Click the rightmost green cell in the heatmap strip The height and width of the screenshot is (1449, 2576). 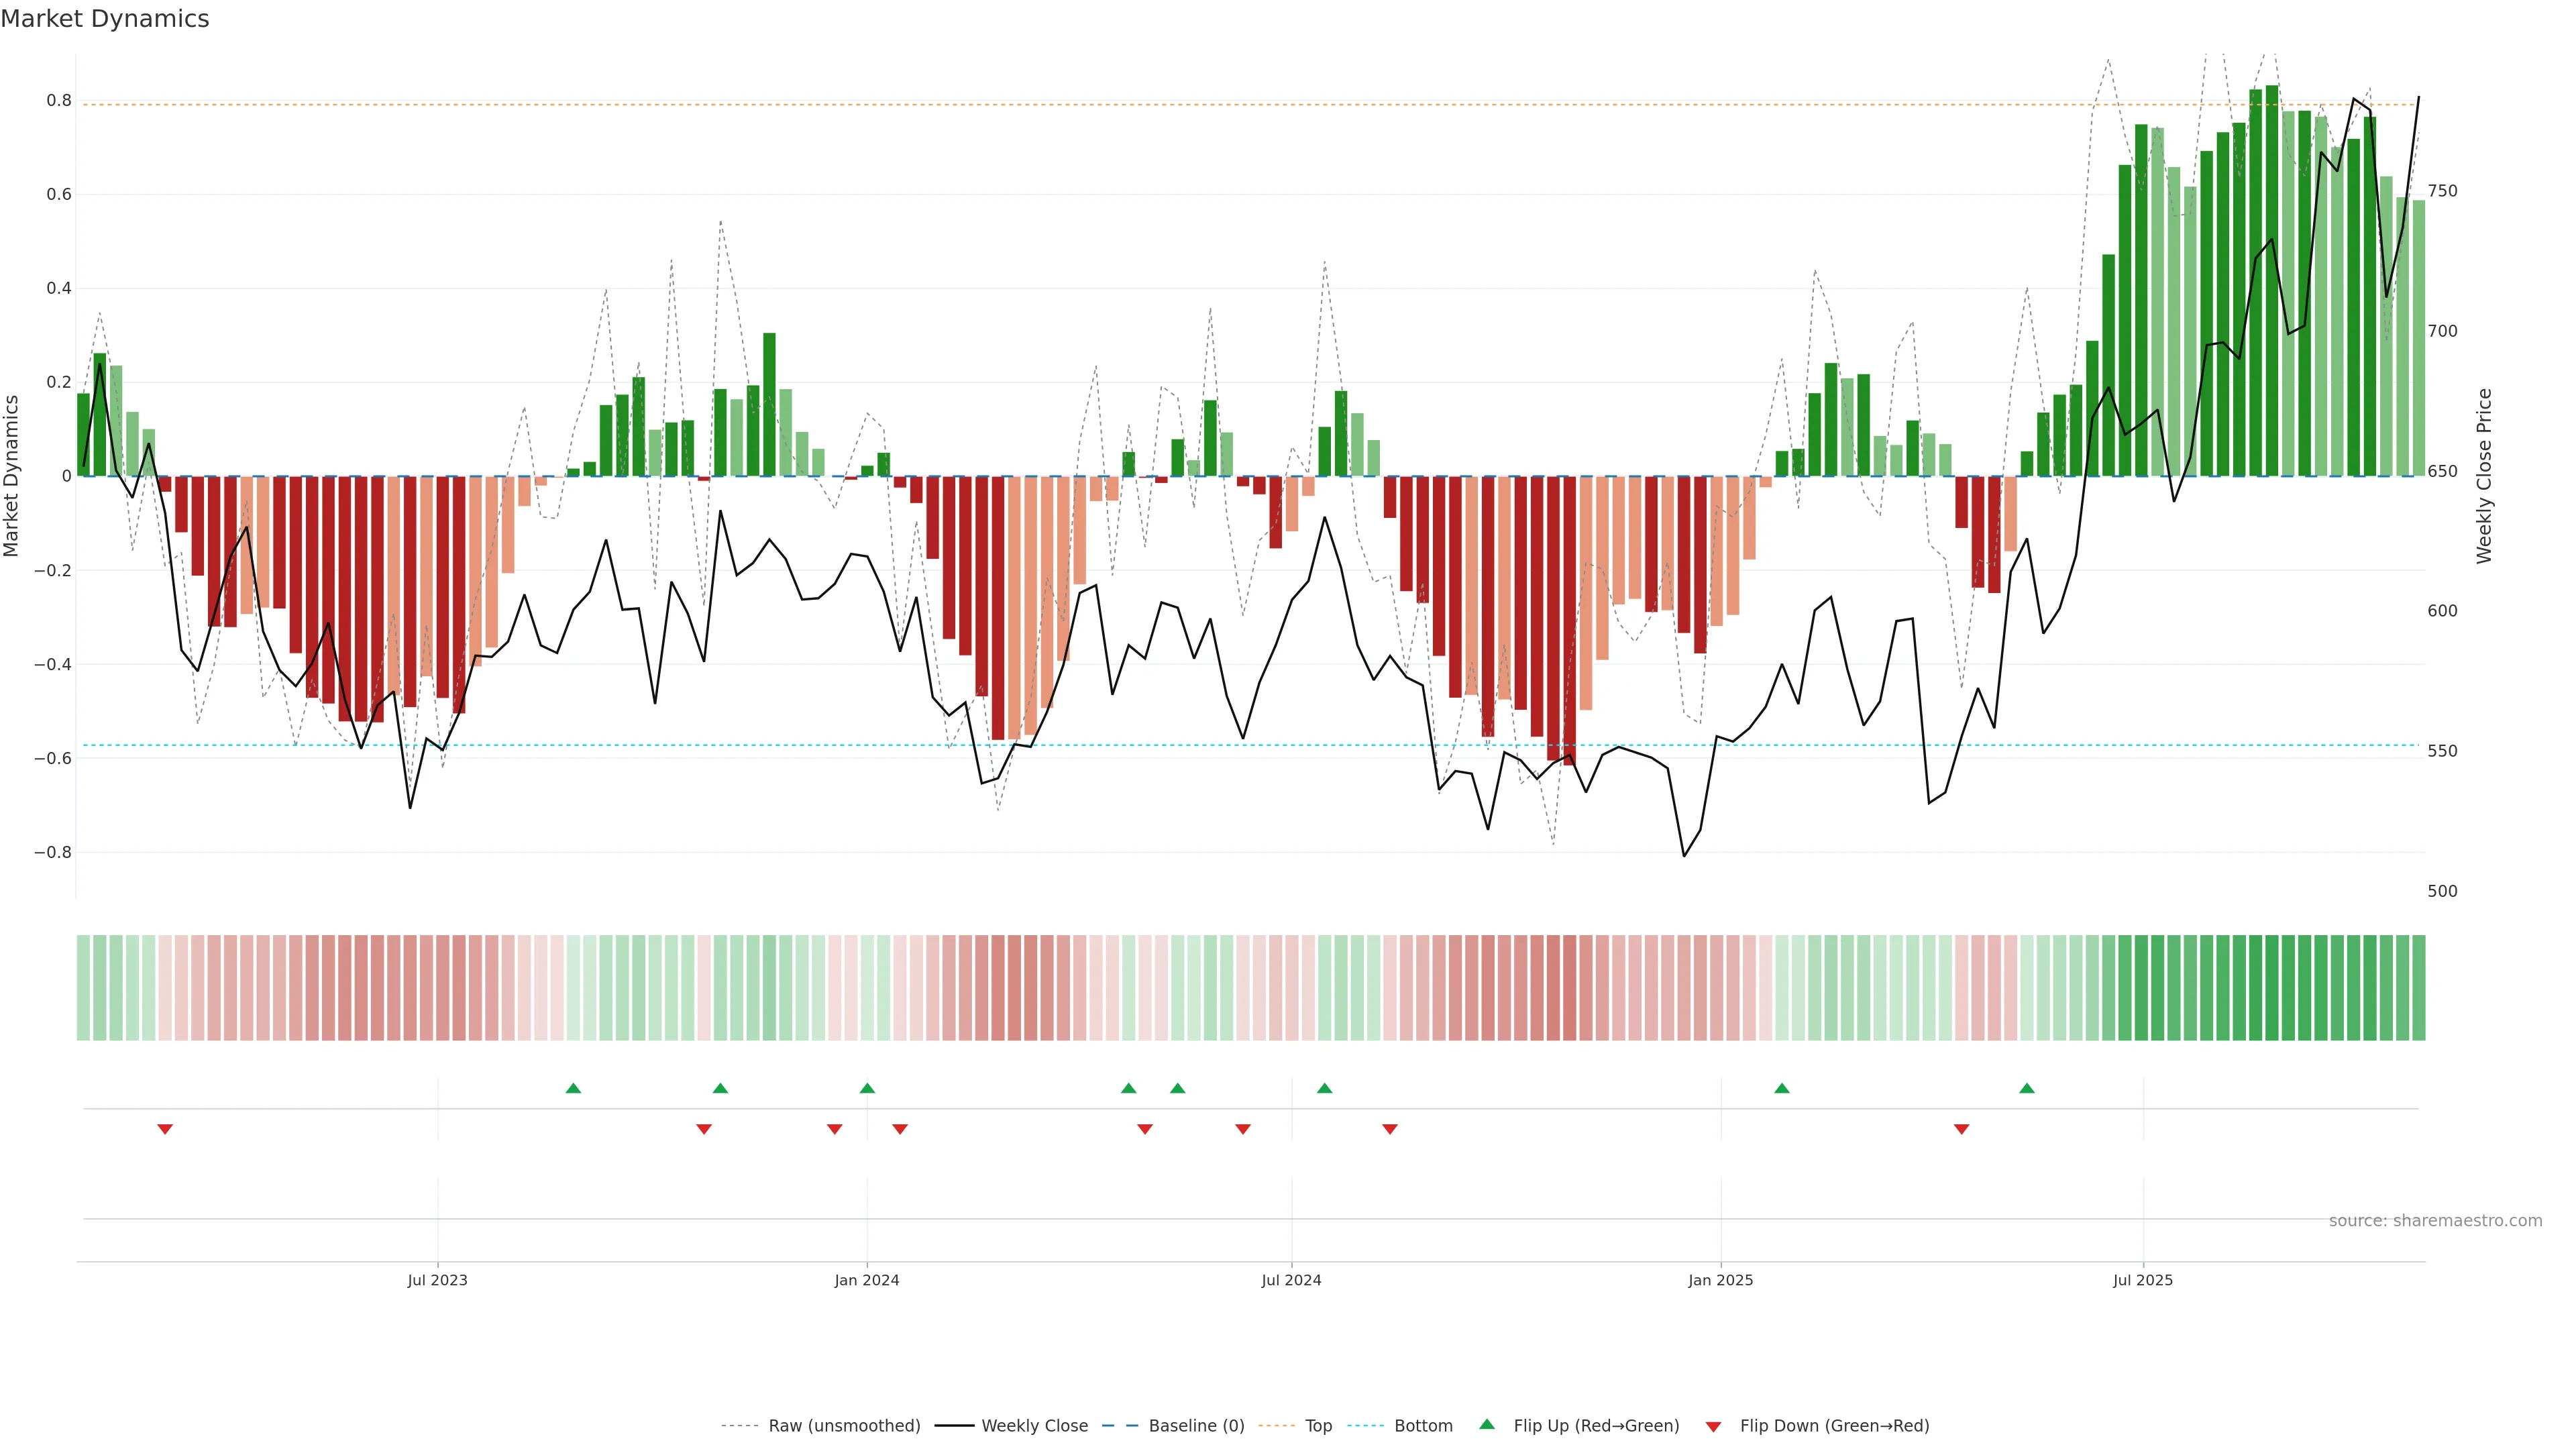(x=2418, y=988)
